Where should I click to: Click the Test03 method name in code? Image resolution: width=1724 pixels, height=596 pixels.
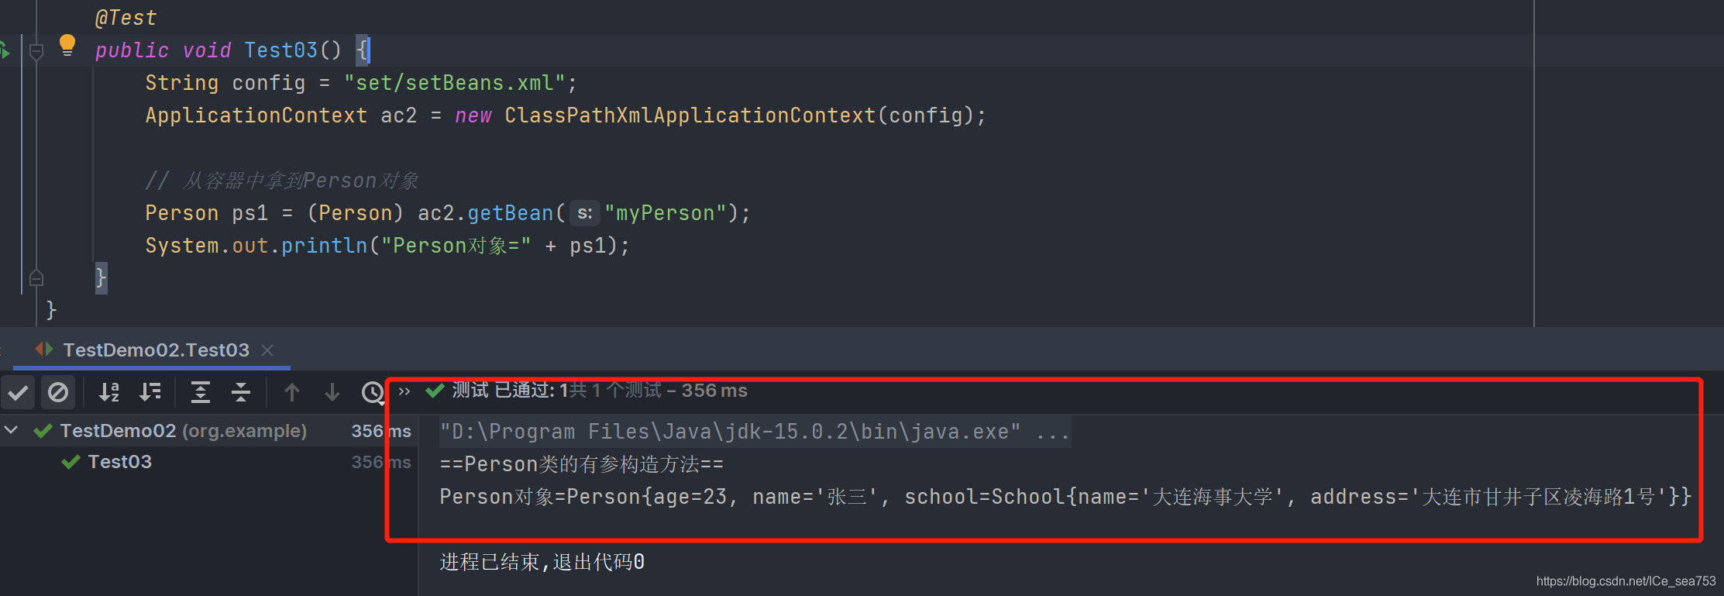[x=280, y=50]
